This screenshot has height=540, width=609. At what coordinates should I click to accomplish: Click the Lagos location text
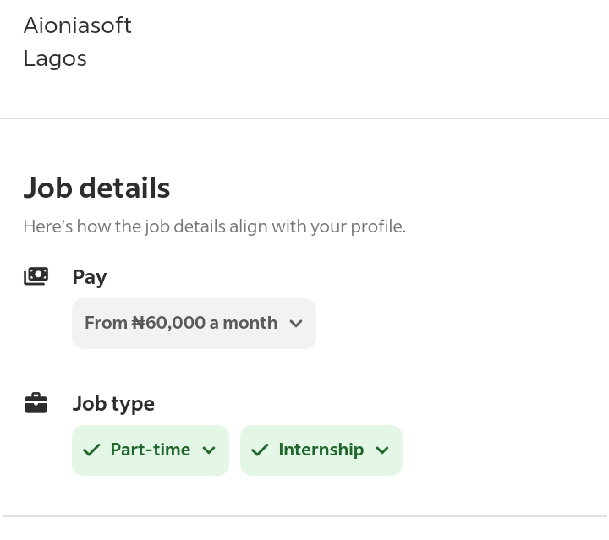click(55, 59)
